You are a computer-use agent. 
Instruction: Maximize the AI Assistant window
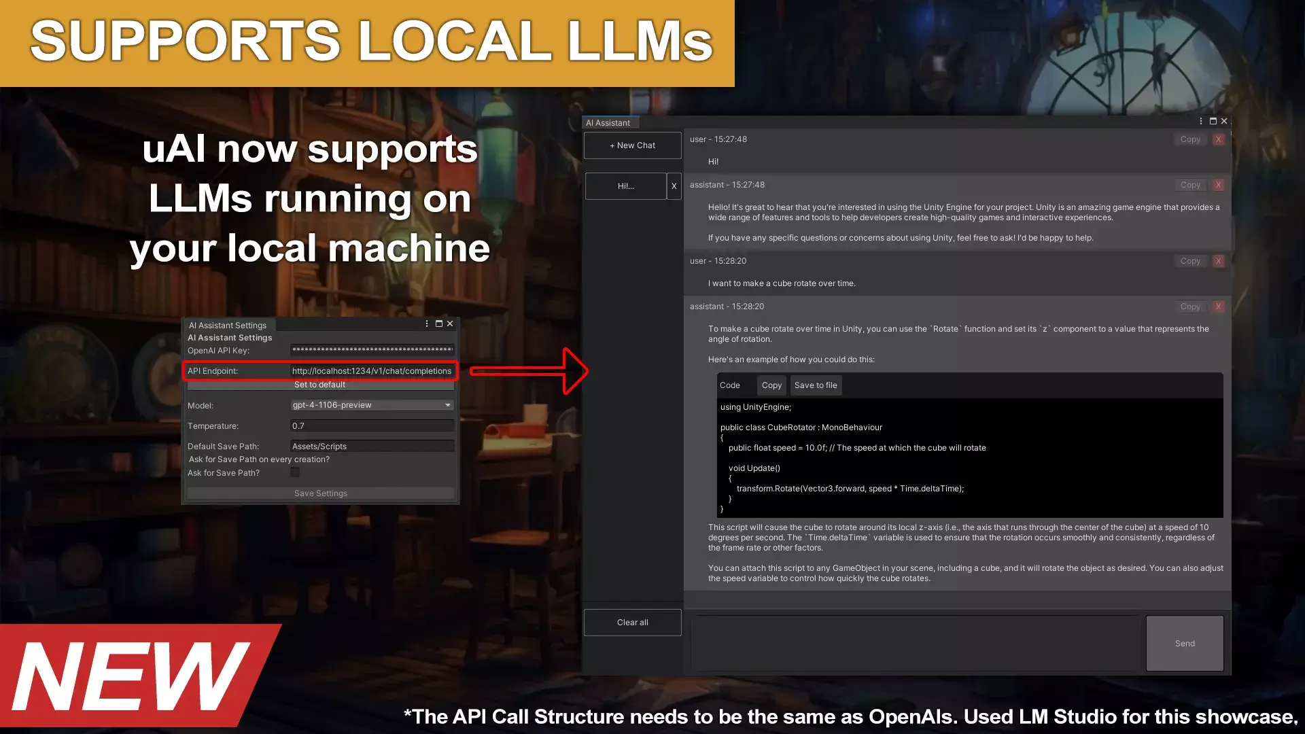click(x=1213, y=121)
